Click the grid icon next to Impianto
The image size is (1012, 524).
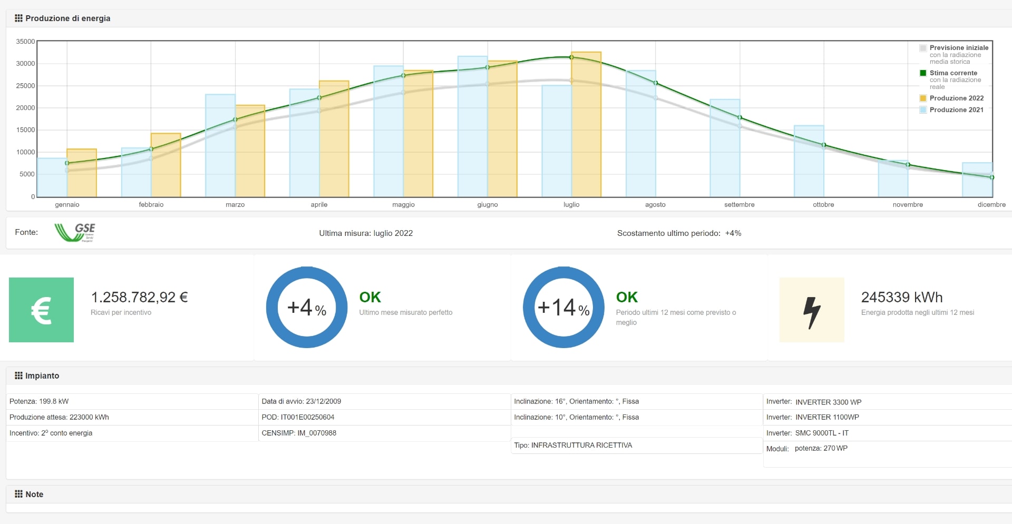point(18,375)
